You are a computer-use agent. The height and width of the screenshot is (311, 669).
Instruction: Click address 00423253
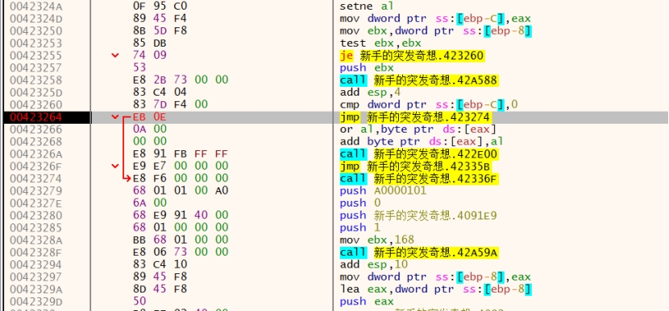tap(35, 43)
